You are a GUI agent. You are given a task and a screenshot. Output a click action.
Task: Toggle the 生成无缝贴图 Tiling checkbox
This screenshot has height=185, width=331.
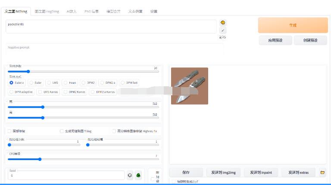click(x=62, y=131)
